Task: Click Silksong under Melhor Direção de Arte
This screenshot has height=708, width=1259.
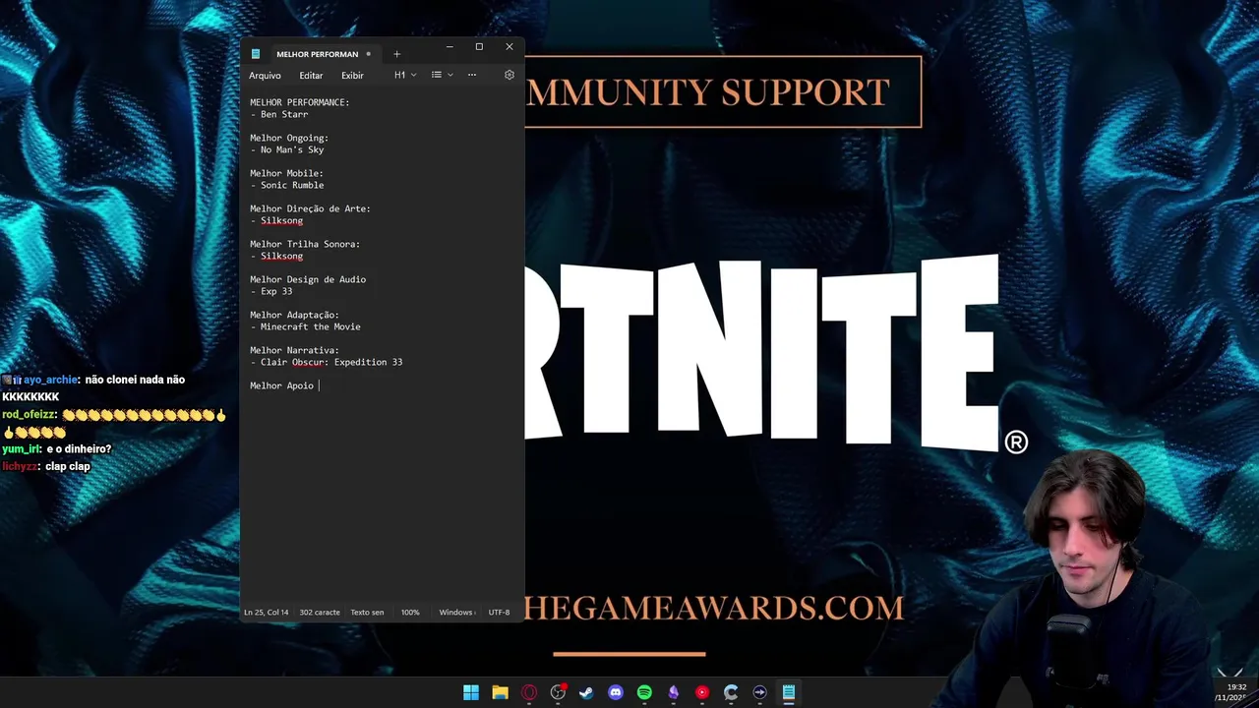Action: coord(281,220)
